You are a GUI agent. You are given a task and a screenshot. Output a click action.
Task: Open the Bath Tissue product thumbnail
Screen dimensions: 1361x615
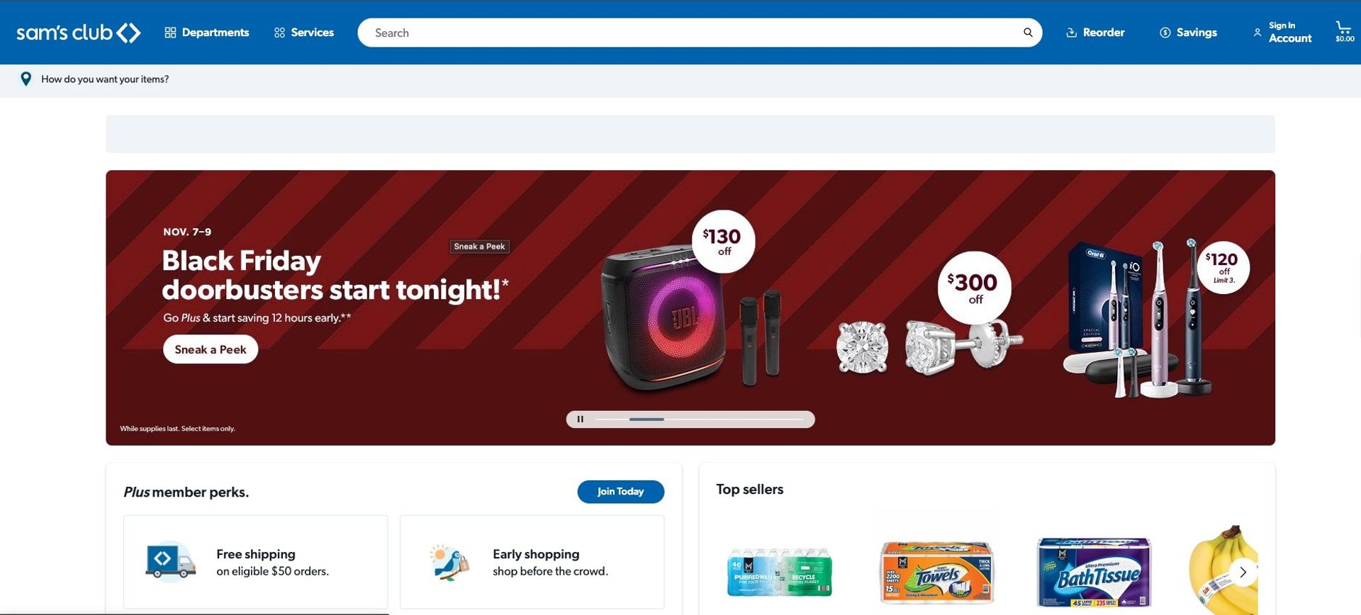(x=1094, y=572)
